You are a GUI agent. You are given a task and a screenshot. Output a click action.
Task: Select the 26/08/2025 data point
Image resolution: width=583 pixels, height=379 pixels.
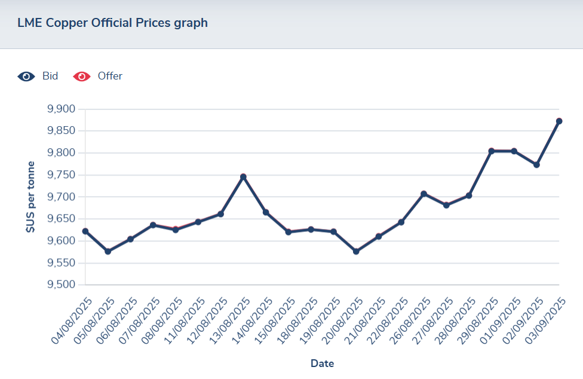[424, 194]
